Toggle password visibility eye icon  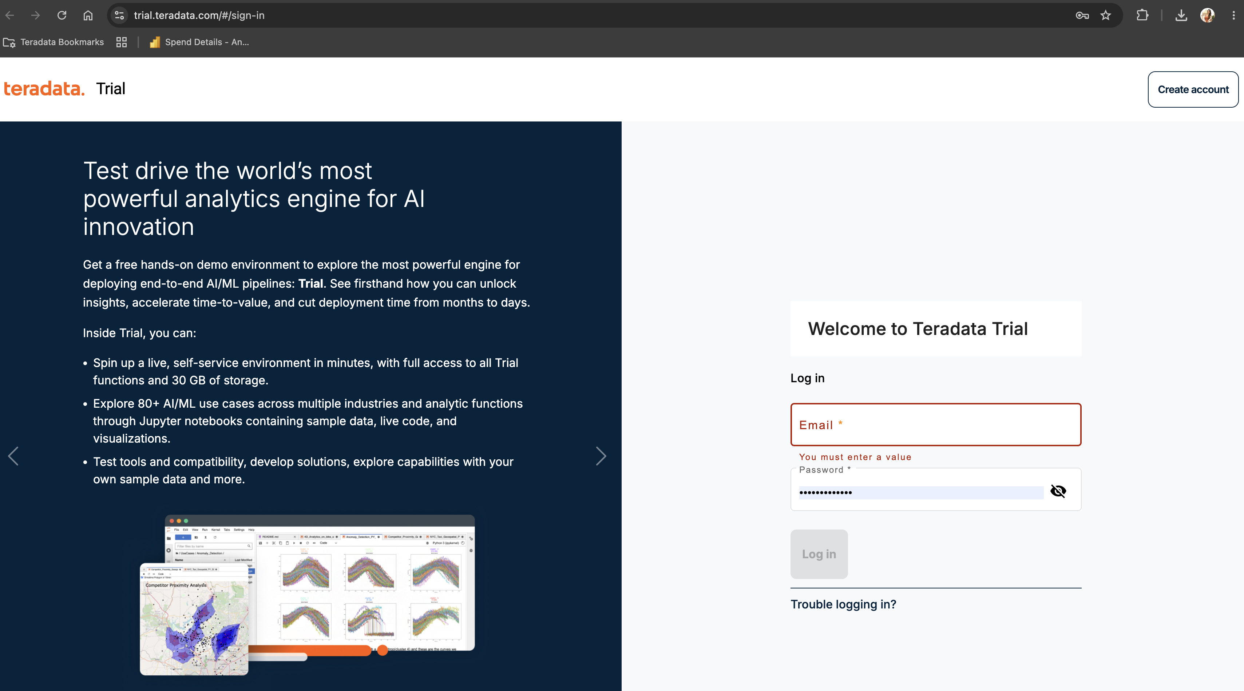(x=1058, y=491)
